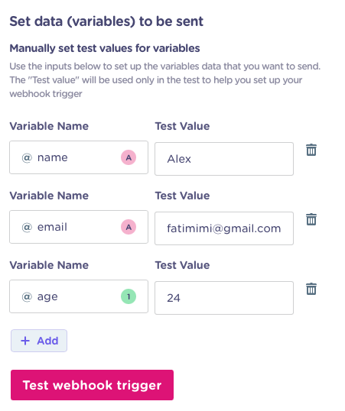Screen dimensions: 345x411
Task: Click the 'Manually set test values' subheading
Action: point(105,48)
